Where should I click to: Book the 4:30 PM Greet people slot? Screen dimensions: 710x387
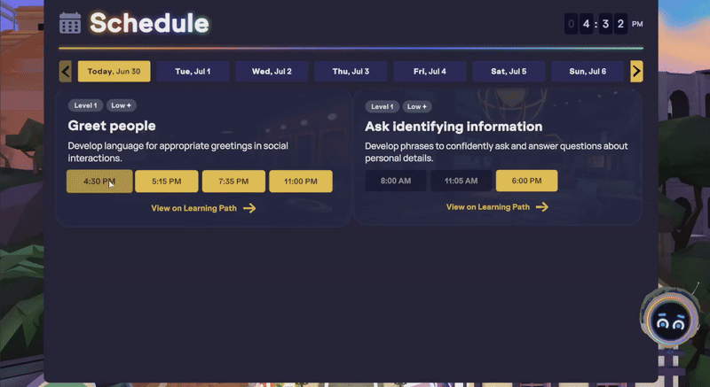[x=99, y=182]
